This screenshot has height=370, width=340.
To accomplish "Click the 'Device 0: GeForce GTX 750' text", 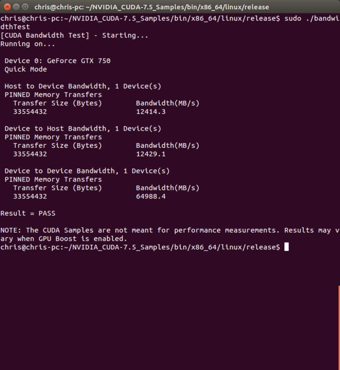I will coord(58,61).
